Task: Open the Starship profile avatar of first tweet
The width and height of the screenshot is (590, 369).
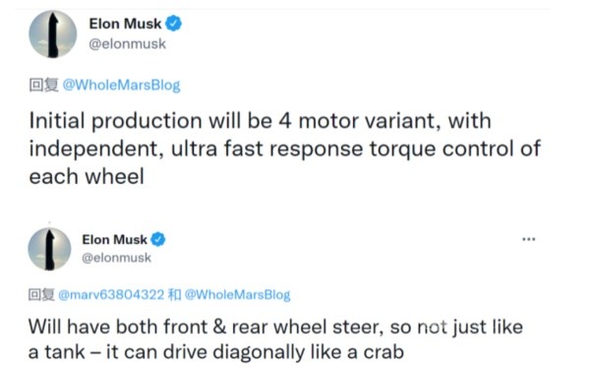Action: coord(53,34)
